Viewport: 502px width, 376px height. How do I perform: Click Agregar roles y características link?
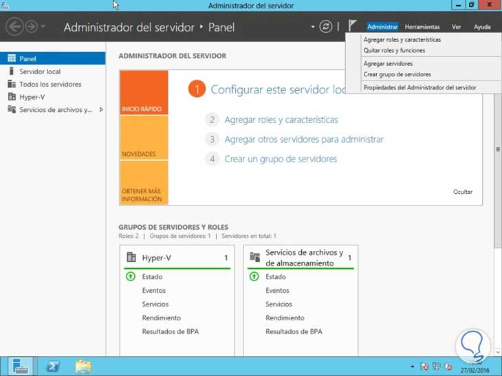(x=281, y=120)
